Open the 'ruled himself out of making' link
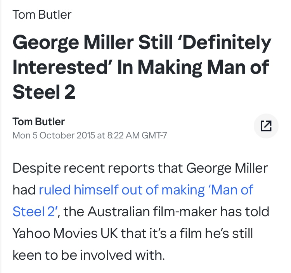Image resolution: width=291 pixels, height=273 pixels. pyautogui.click(x=121, y=190)
